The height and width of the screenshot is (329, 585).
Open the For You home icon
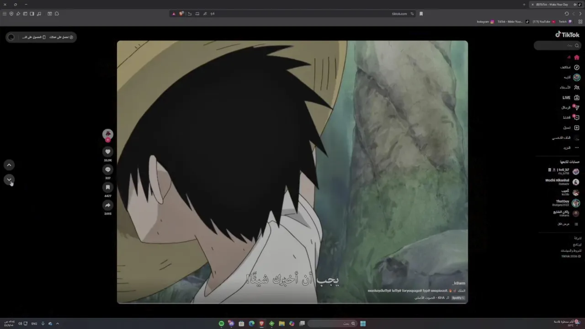coord(577,57)
